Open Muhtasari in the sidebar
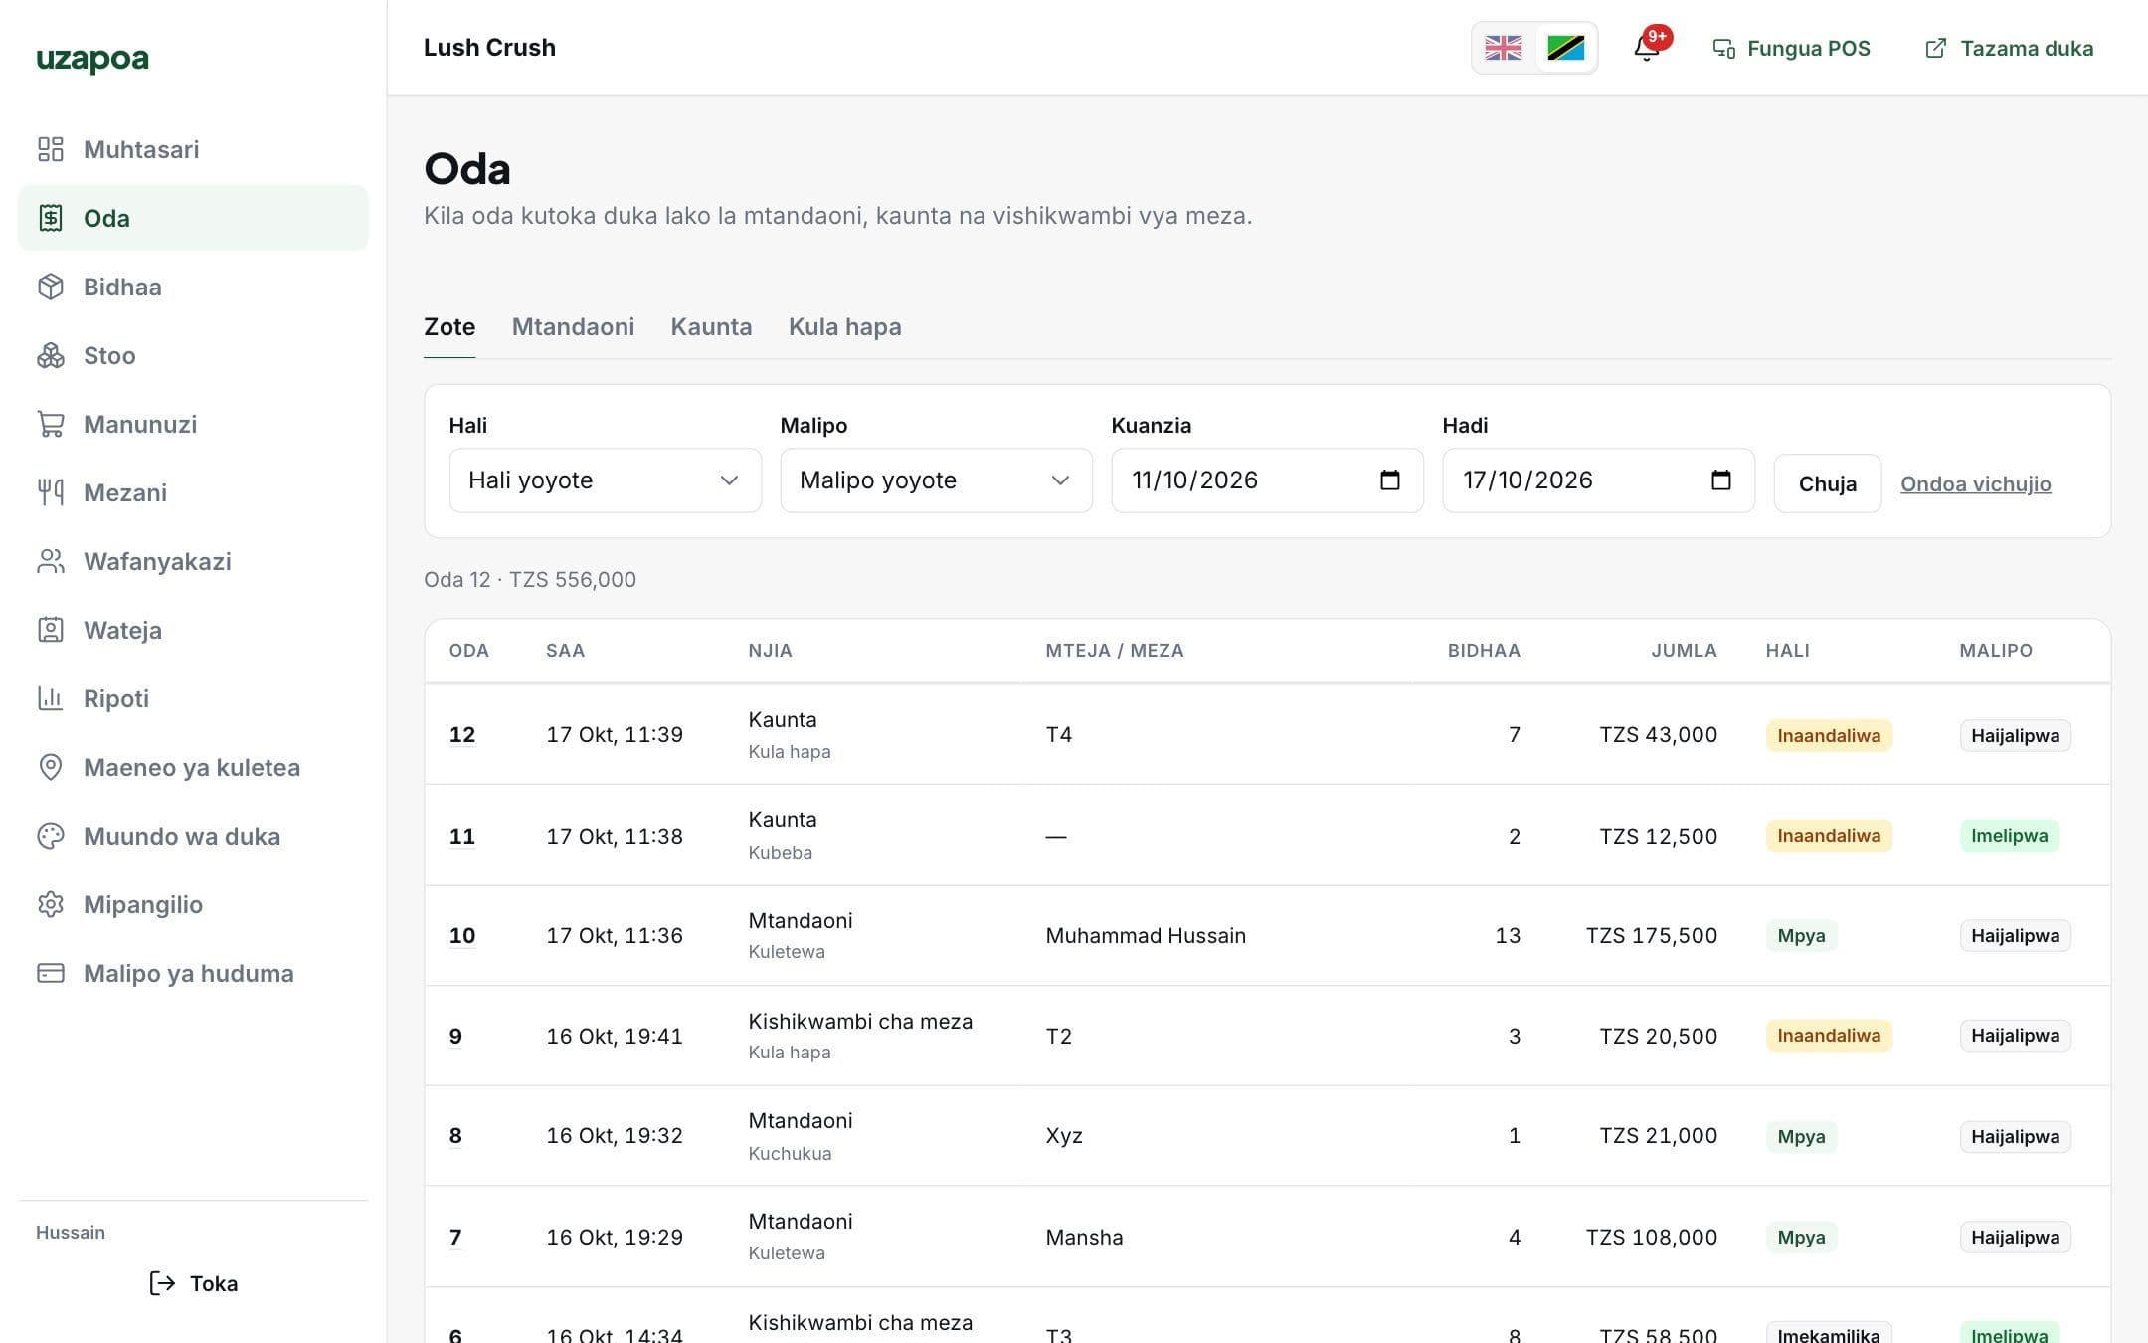Screen dimensions: 2148x1343 coord(193,149)
